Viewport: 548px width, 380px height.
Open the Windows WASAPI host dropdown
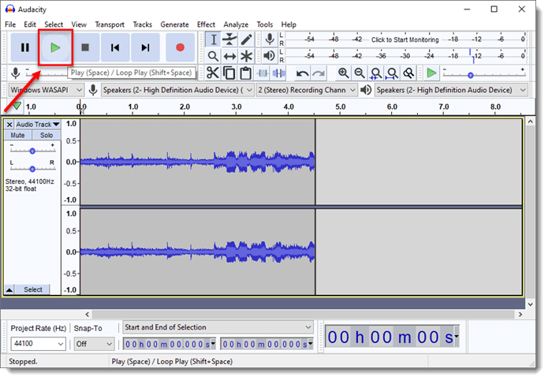tap(47, 90)
